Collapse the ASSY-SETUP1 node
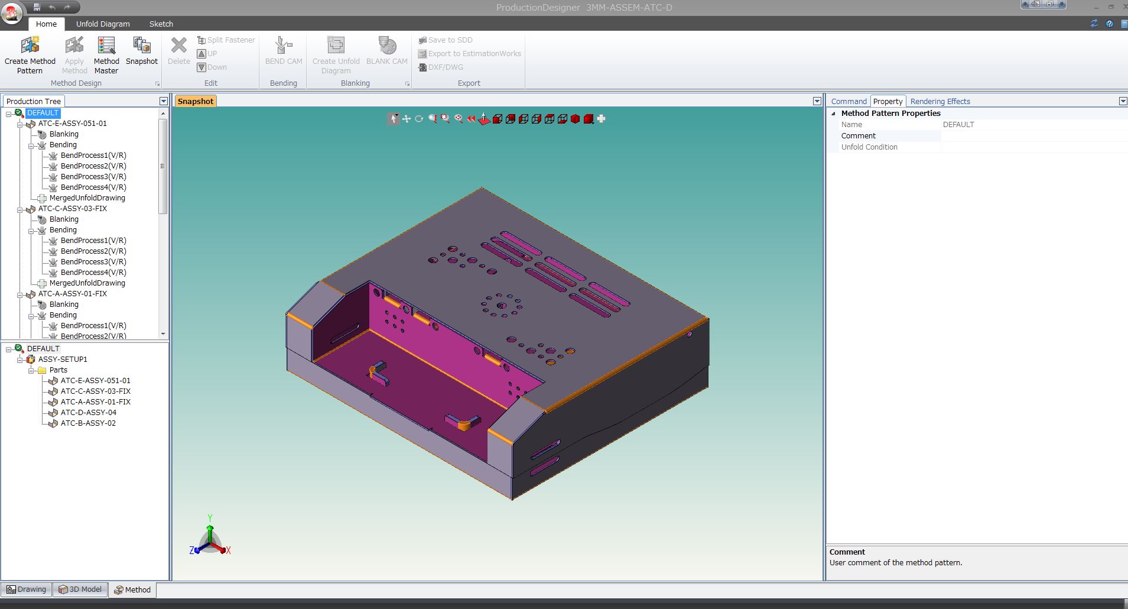This screenshot has height=609, width=1128. tap(20, 359)
